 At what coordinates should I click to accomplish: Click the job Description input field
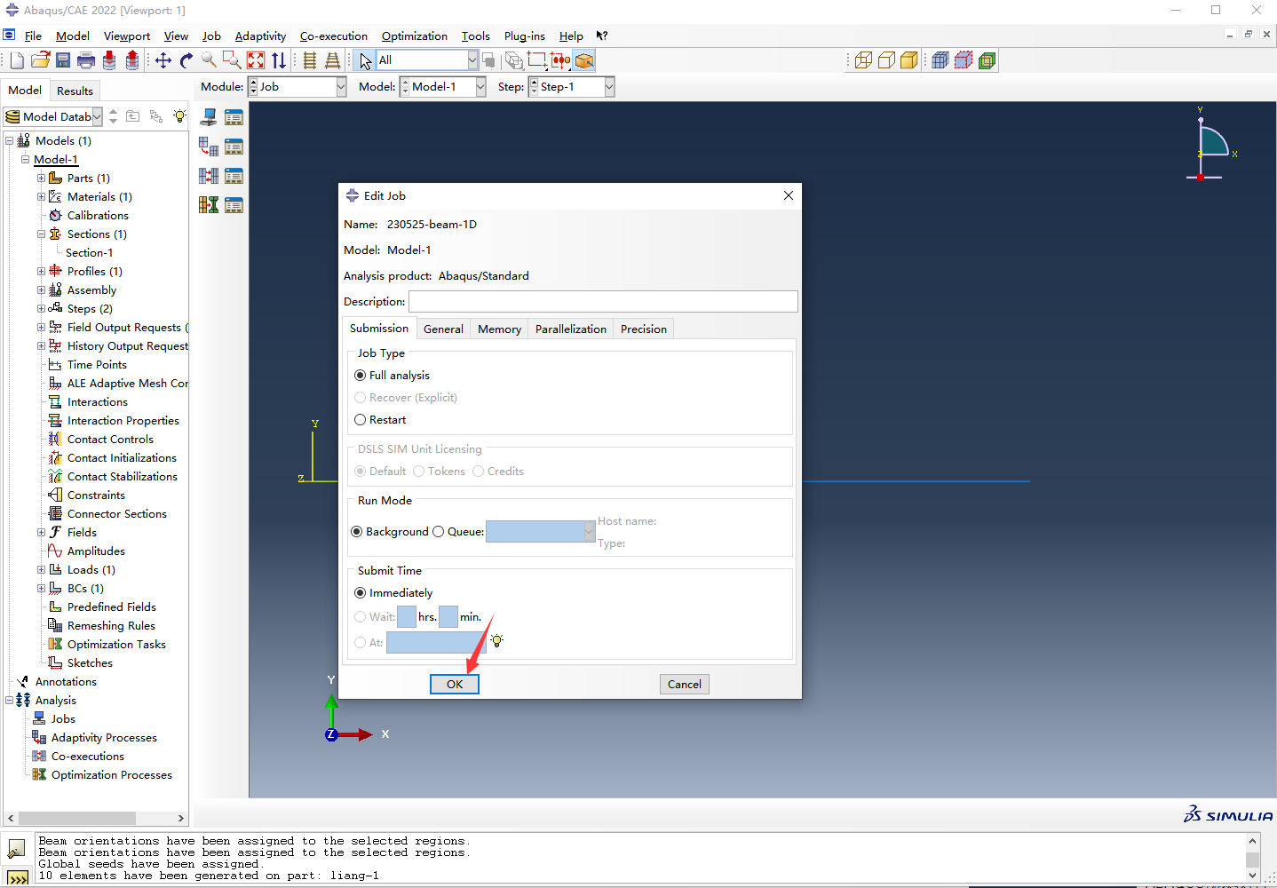[x=603, y=302]
